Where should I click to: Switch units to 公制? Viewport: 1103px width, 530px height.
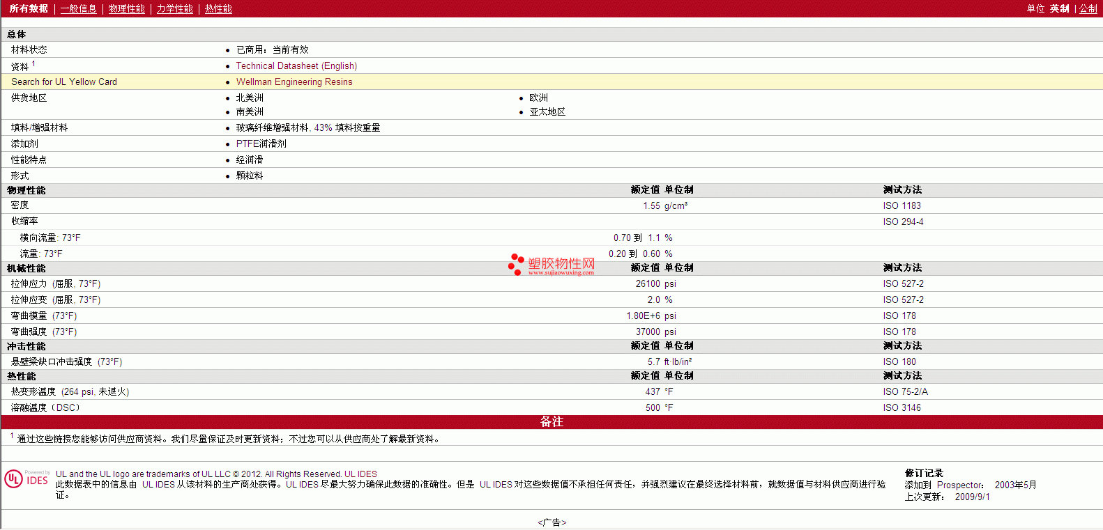pyautogui.click(x=1088, y=8)
